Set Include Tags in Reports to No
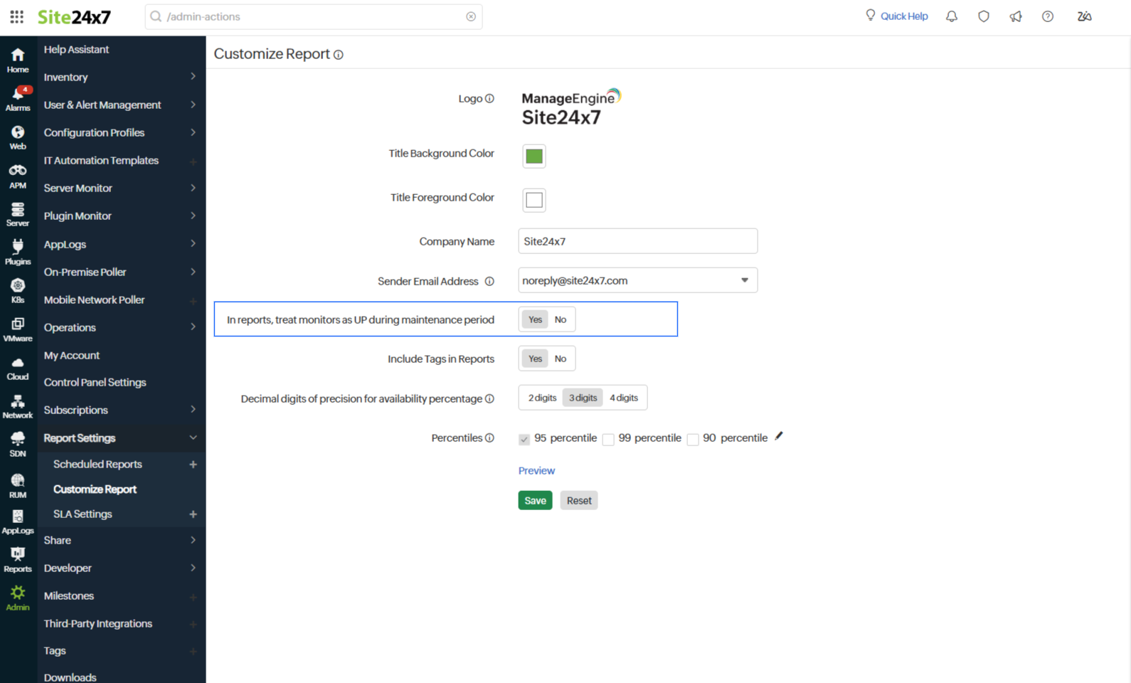 click(561, 359)
